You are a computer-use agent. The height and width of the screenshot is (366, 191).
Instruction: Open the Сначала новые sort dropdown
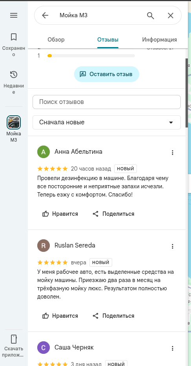107,122
